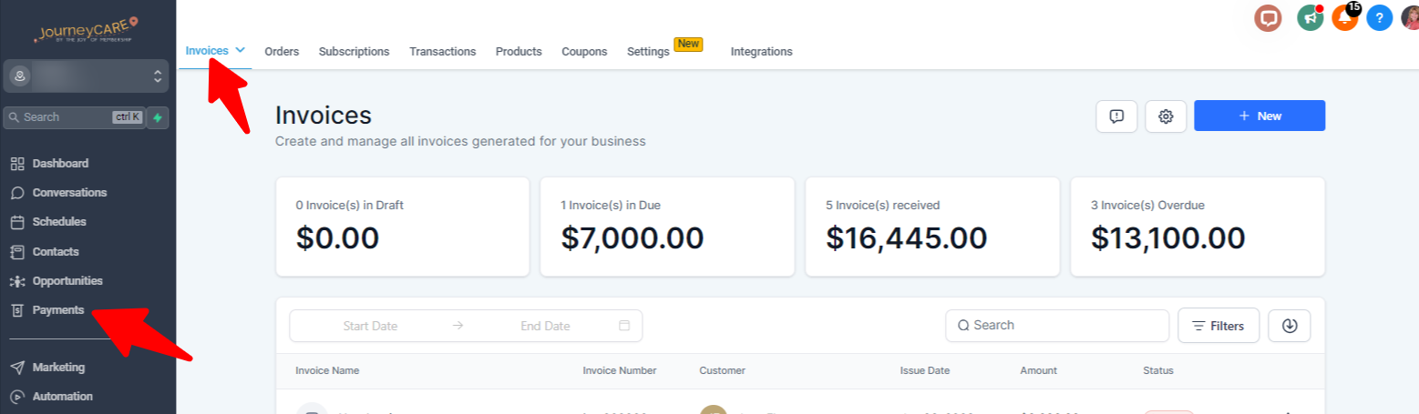The image size is (1419, 414).
Task: Create a New invoice
Action: (x=1260, y=116)
